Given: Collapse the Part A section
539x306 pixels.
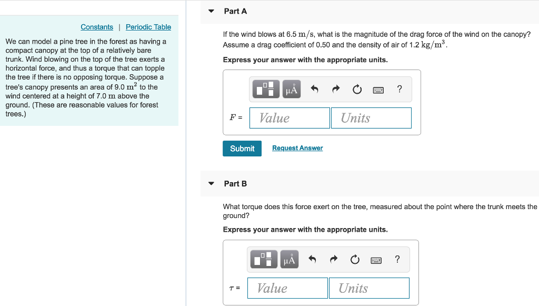Looking at the screenshot, I should click(x=211, y=11).
